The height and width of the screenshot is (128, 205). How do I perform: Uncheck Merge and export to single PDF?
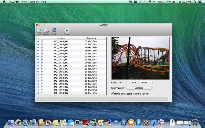[112, 94]
